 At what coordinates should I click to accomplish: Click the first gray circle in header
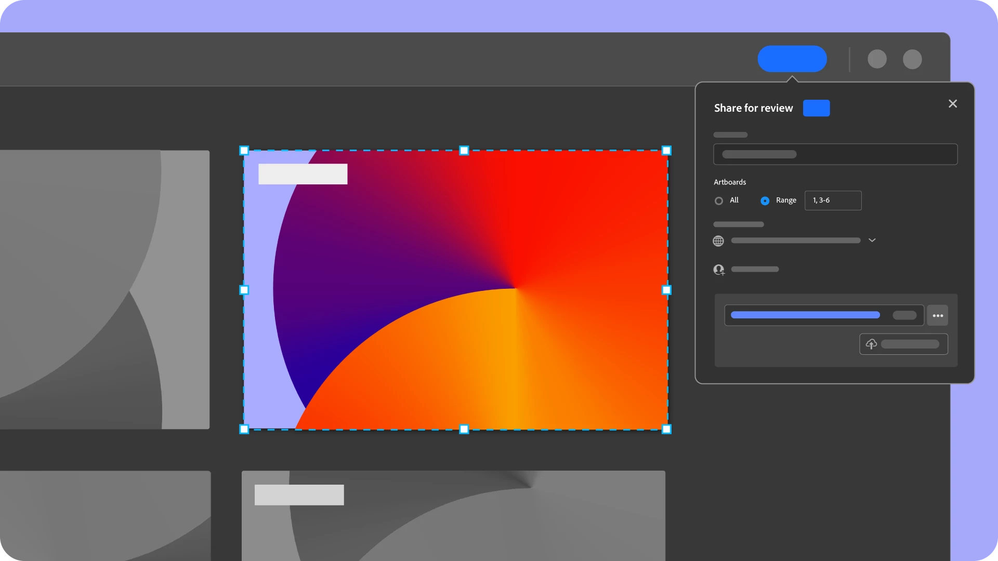(877, 59)
